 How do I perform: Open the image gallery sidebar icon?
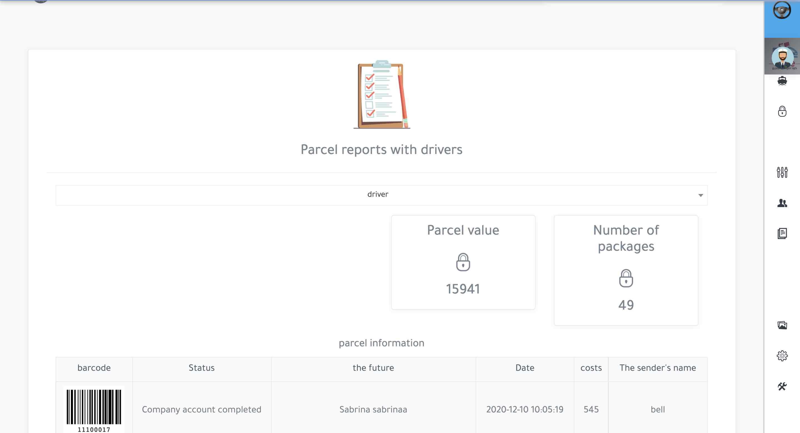click(782, 325)
